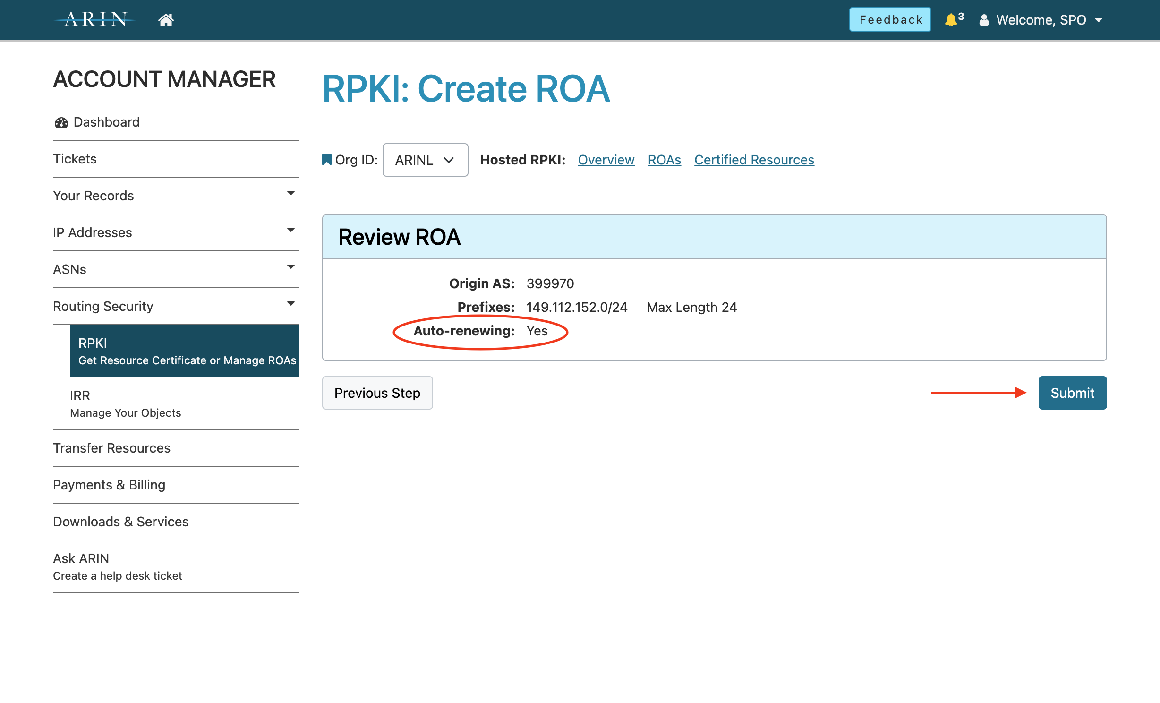The image size is (1160, 703).
Task: Click the Max Length 24 text
Action: click(x=691, y=307)
